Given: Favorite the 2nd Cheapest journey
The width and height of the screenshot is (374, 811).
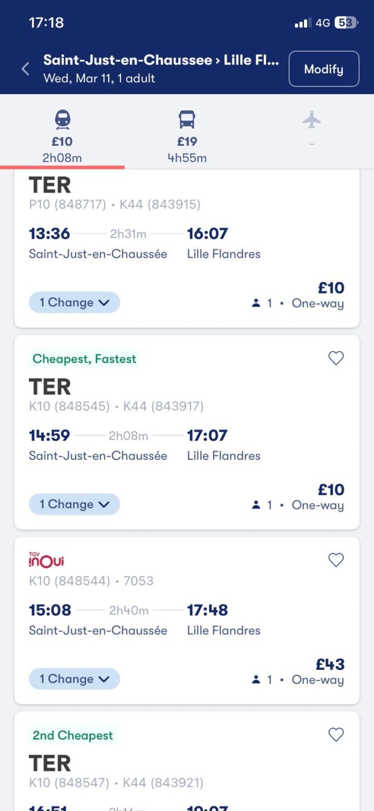Looking at the screenshot, I should (x=336, y=734).
